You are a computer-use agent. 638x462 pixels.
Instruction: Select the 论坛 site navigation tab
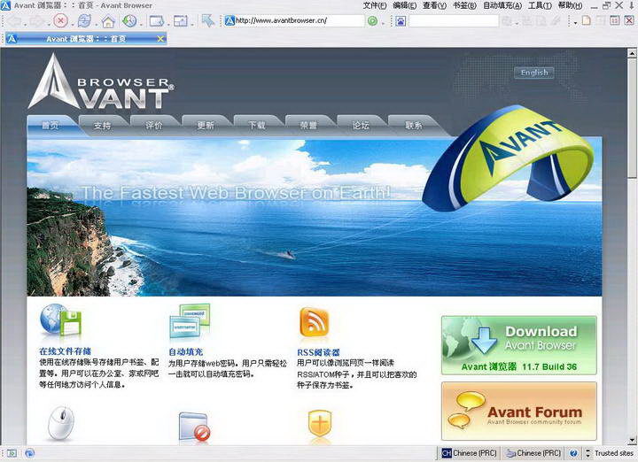[x=361, y=125]
